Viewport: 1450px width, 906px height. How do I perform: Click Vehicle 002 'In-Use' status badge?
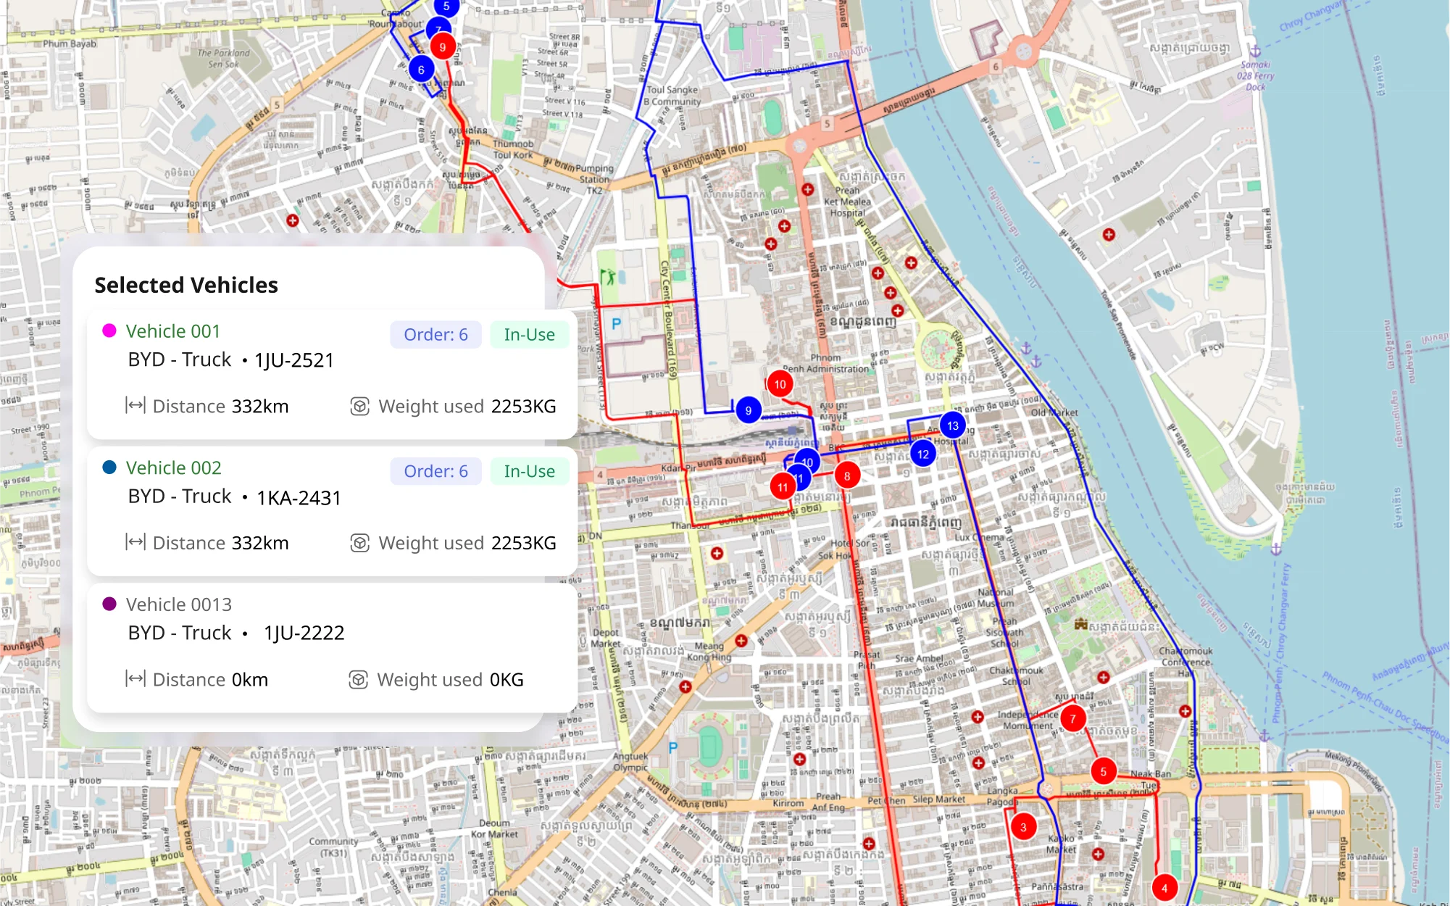click(x=529, y=471)
